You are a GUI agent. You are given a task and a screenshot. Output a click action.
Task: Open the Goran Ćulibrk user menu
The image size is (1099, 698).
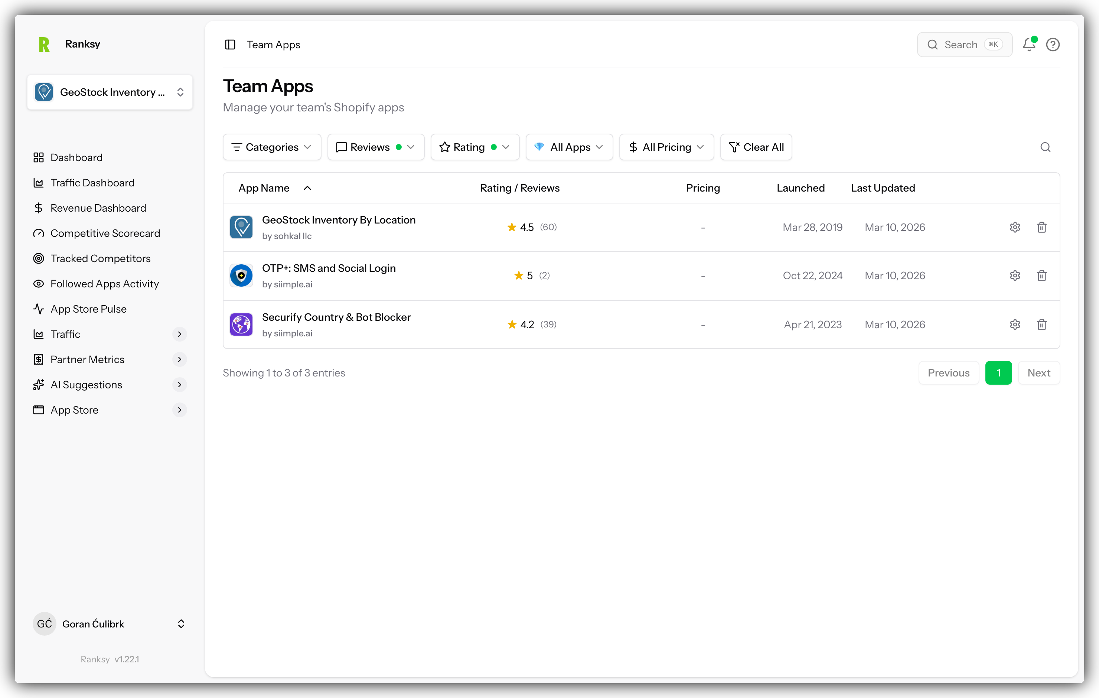click(x=110, y=624)
